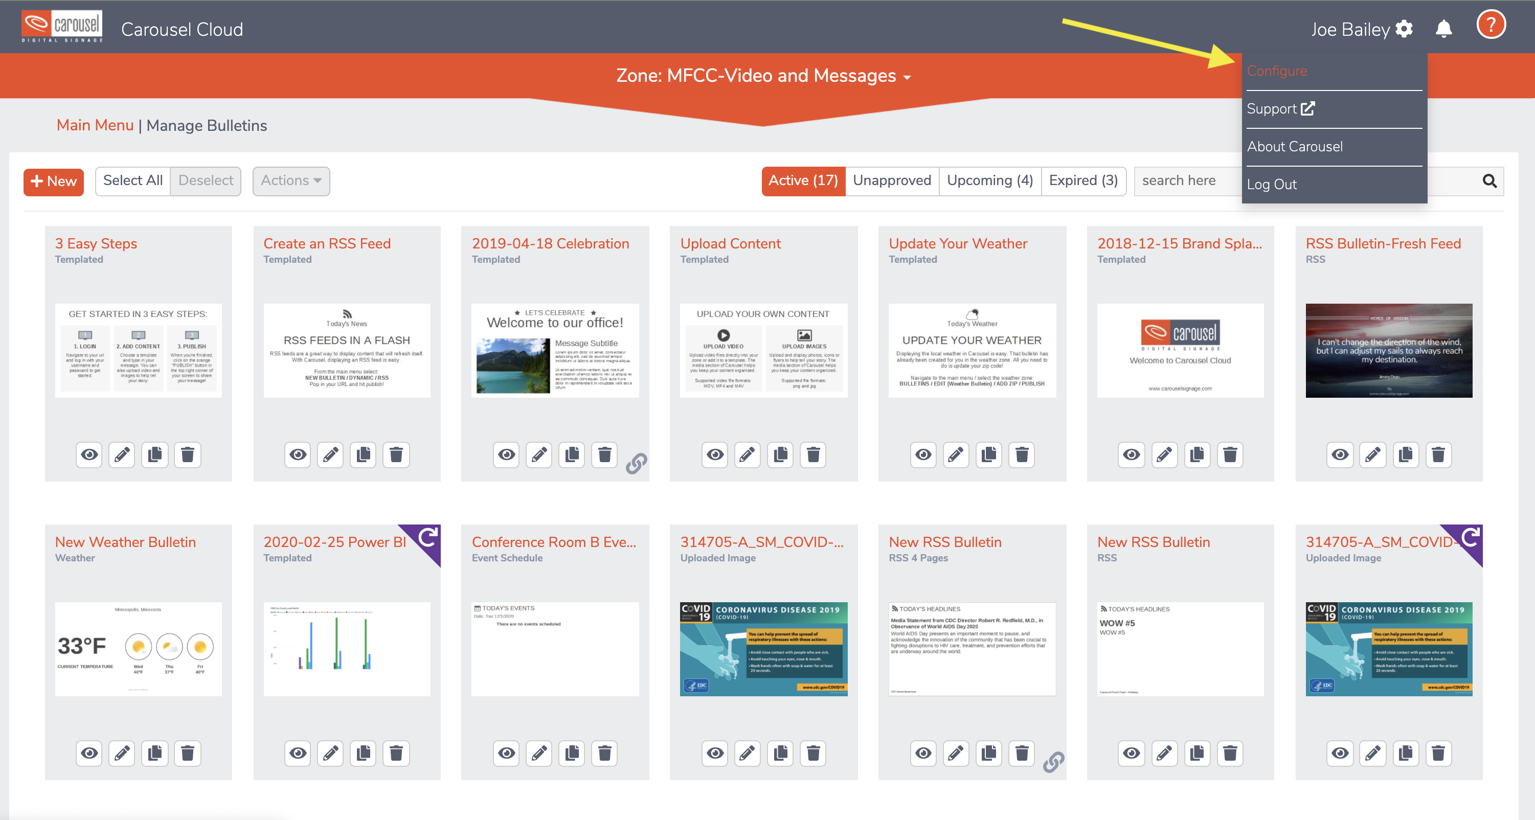The width and height of the screenshot is (1535, 820).
Task: Switch to the Unapproved bulletins filter
Action: (x=891, y=180)
